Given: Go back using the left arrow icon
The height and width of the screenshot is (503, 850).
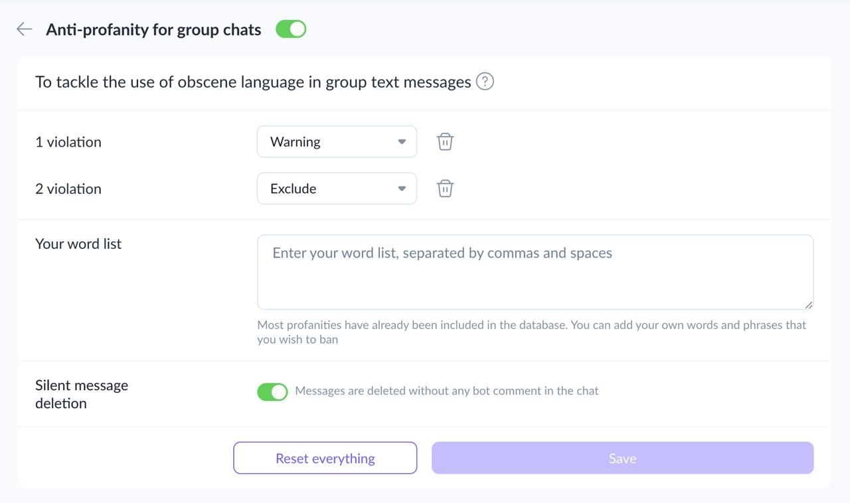Looking at the screenshot, I should pyautogui.click(x=25, y=29).
